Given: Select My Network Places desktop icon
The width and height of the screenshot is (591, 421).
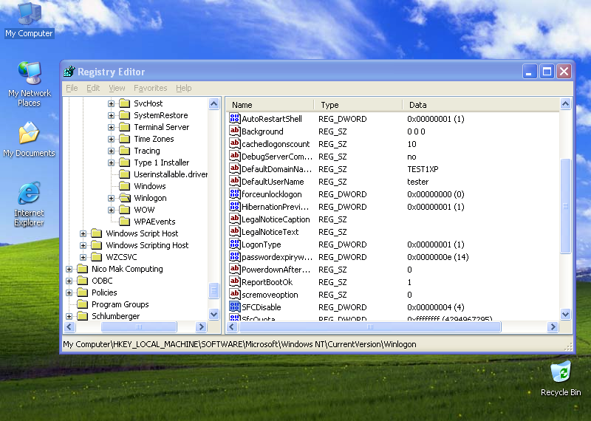Looking at the screenshot, I should click(30, 72).
